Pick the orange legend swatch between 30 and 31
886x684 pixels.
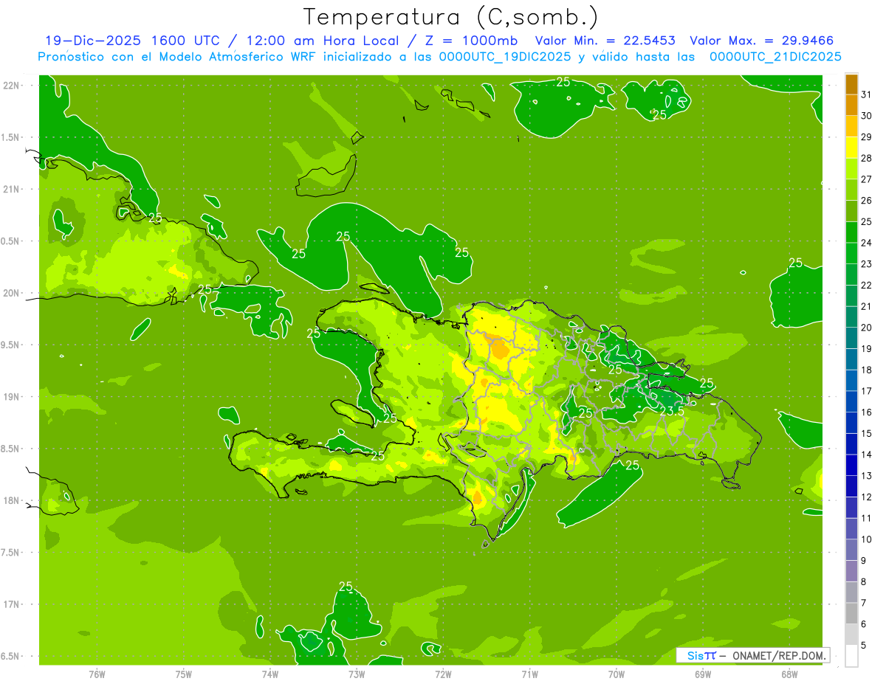(851, 106)
